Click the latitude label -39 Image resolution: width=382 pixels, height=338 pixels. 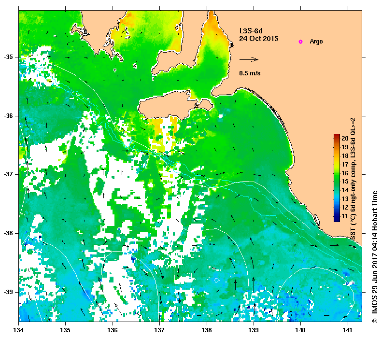pyautogui.click(x=8, y=292)
